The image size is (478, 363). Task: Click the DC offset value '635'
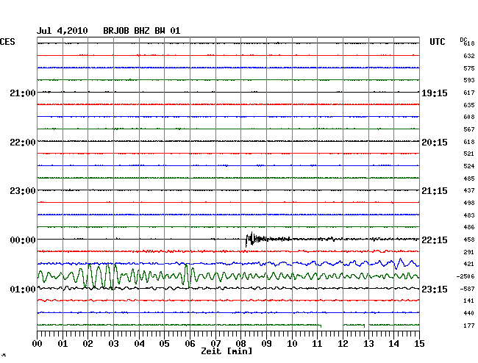click(x=469, y=105)
